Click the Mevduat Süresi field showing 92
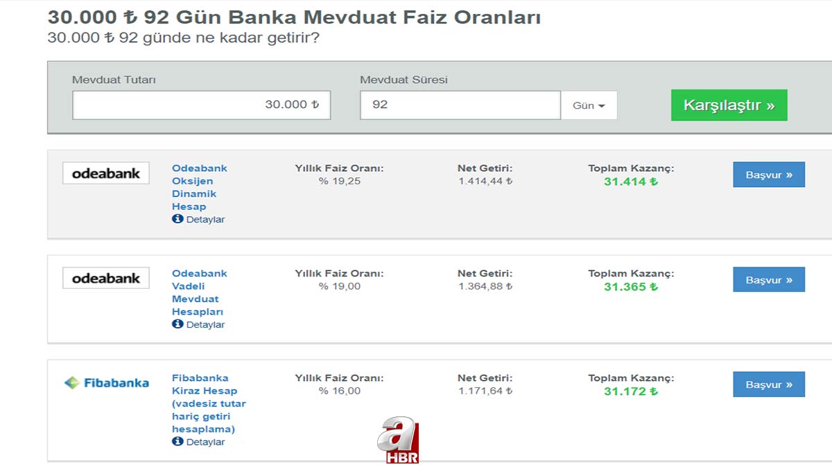 (x=460, y=105)
